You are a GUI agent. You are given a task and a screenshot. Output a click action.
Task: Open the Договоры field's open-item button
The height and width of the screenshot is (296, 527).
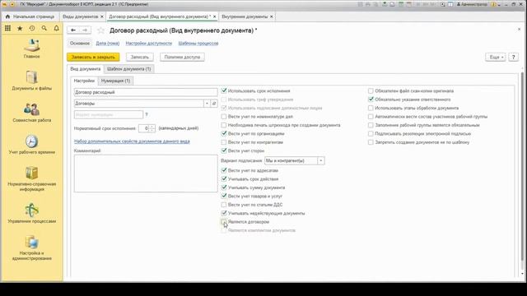point(214,104)
